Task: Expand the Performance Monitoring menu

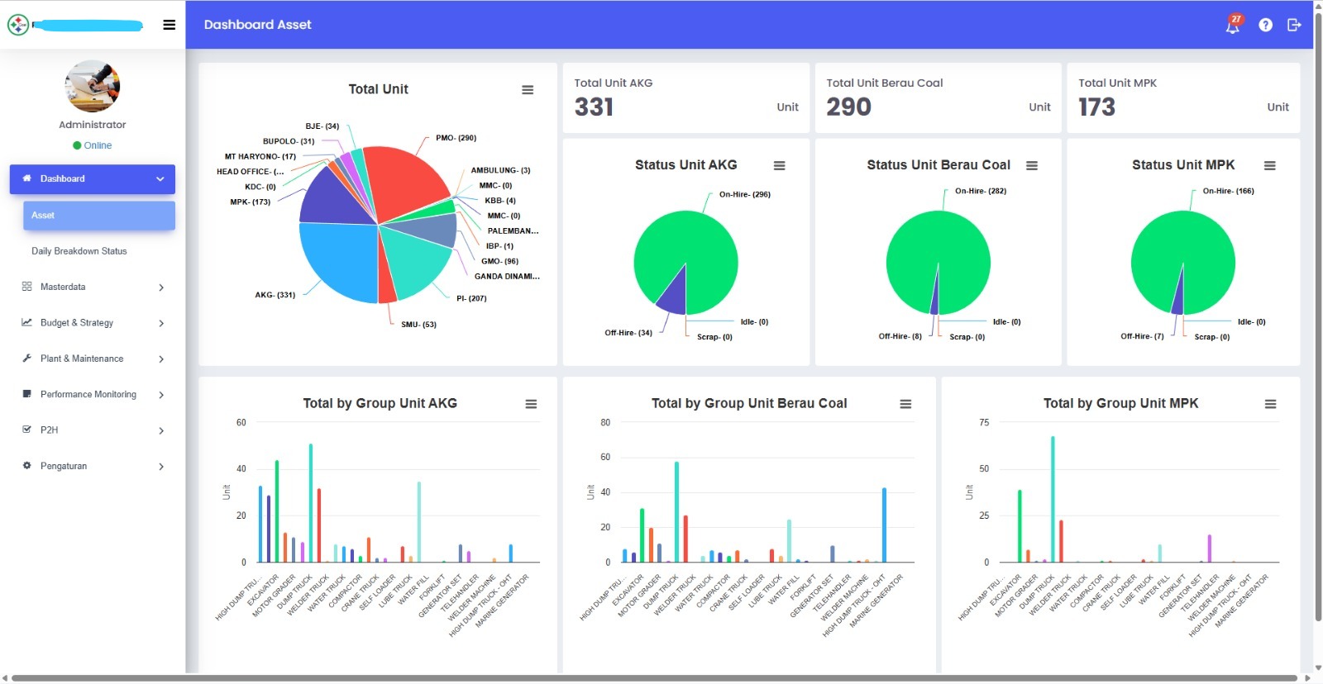Action: click(x=93, y=394)
